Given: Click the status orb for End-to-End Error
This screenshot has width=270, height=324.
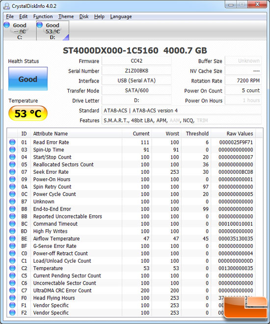Looking at the screenshot, I should (x=12, y=209).
